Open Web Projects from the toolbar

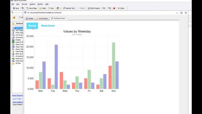[94, 8]
